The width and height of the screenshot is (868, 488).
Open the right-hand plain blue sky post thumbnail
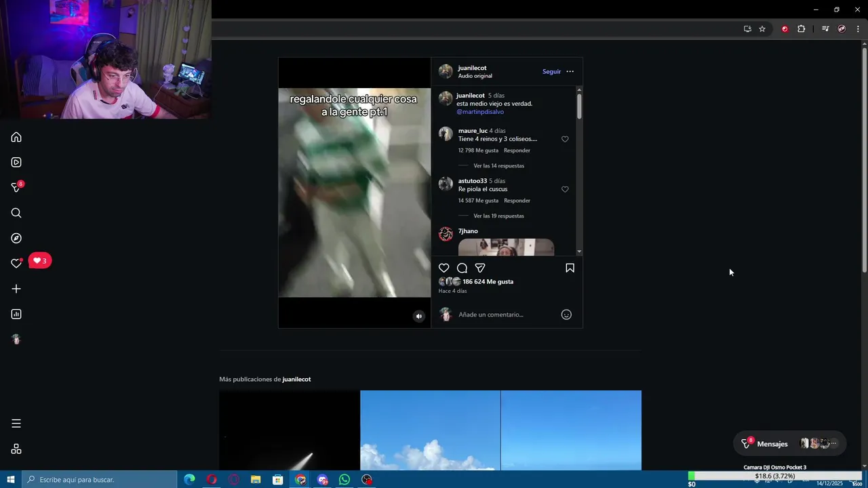[x=571, y=430]
